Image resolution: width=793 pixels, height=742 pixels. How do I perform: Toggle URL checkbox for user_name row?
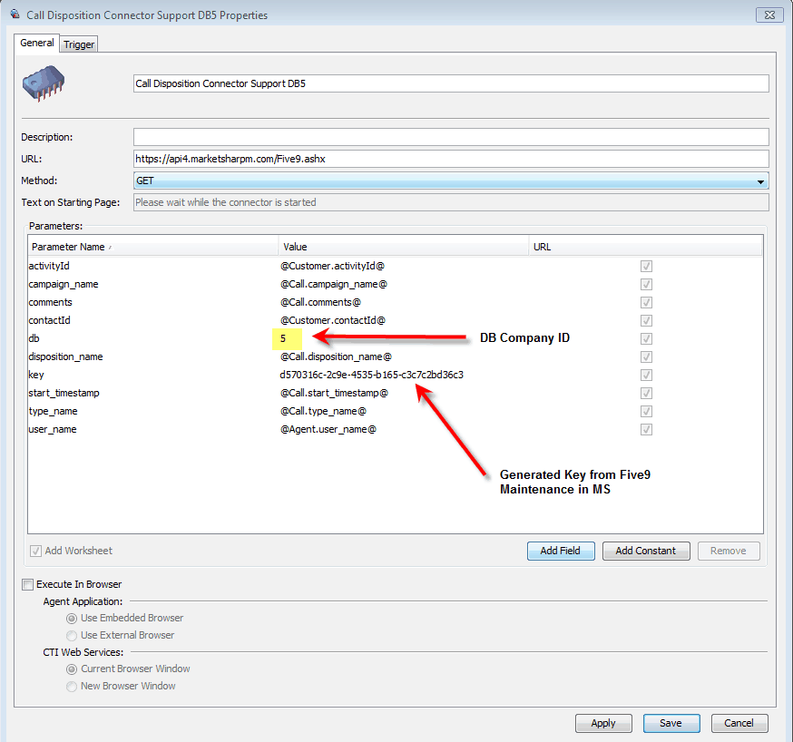(x=646, y=430)
